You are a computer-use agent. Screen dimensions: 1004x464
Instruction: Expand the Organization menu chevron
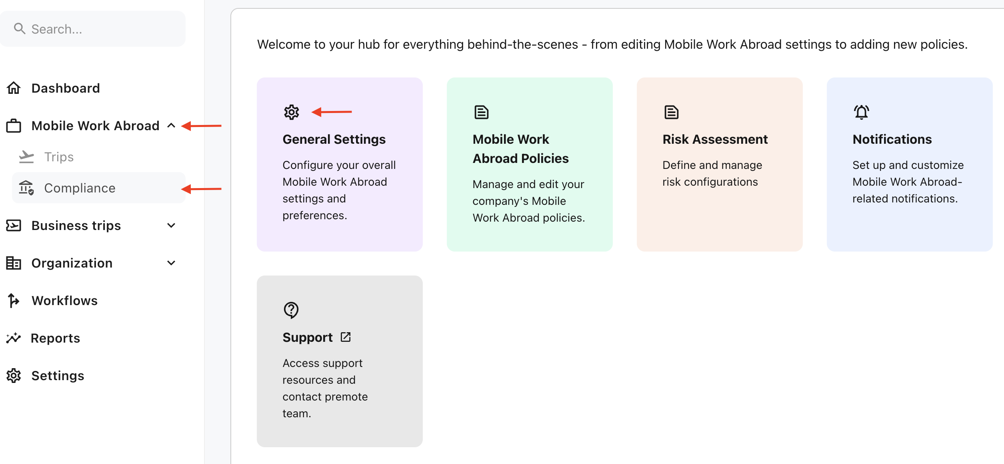(x=171, y=263)
